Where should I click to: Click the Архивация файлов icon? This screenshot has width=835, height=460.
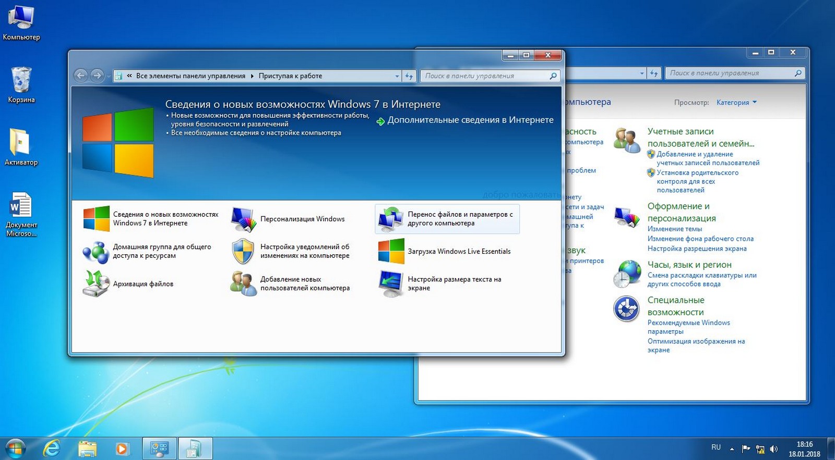96,284
